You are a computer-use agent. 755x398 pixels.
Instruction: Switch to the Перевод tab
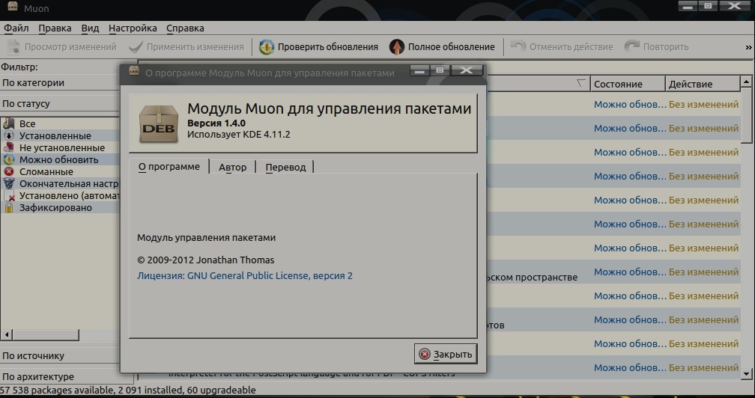(285, 168)
